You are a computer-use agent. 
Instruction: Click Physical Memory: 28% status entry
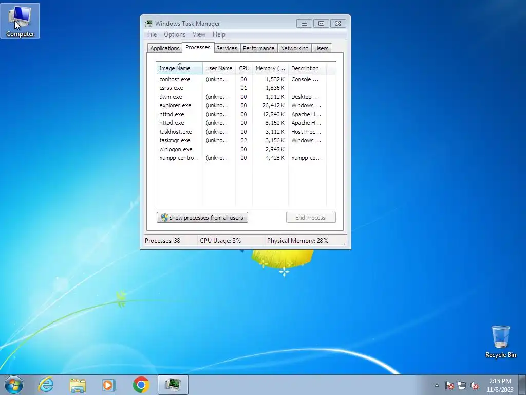click(x=297, y=241)
